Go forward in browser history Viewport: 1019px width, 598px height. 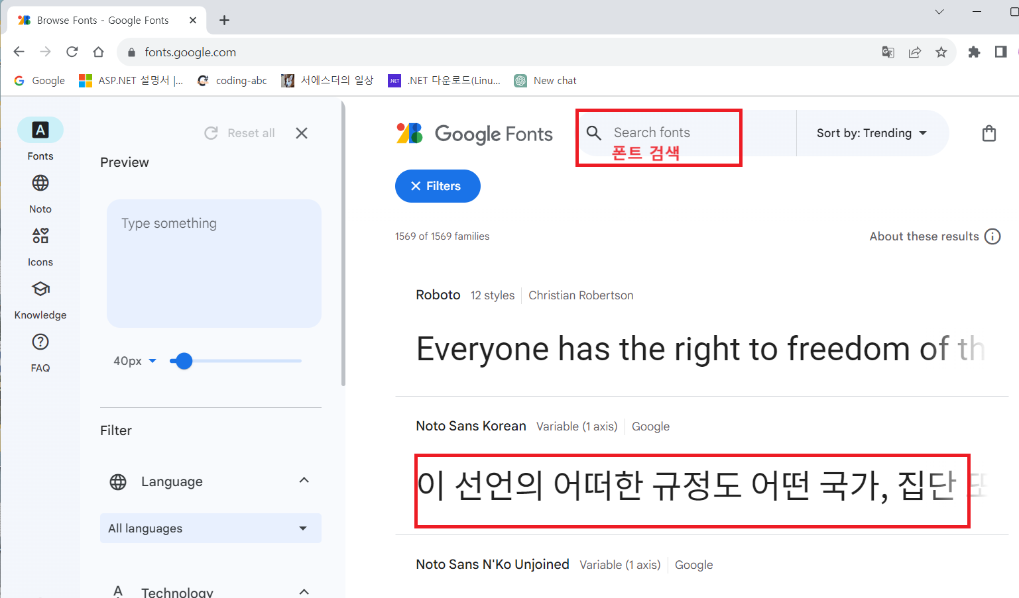click(46, 52)
